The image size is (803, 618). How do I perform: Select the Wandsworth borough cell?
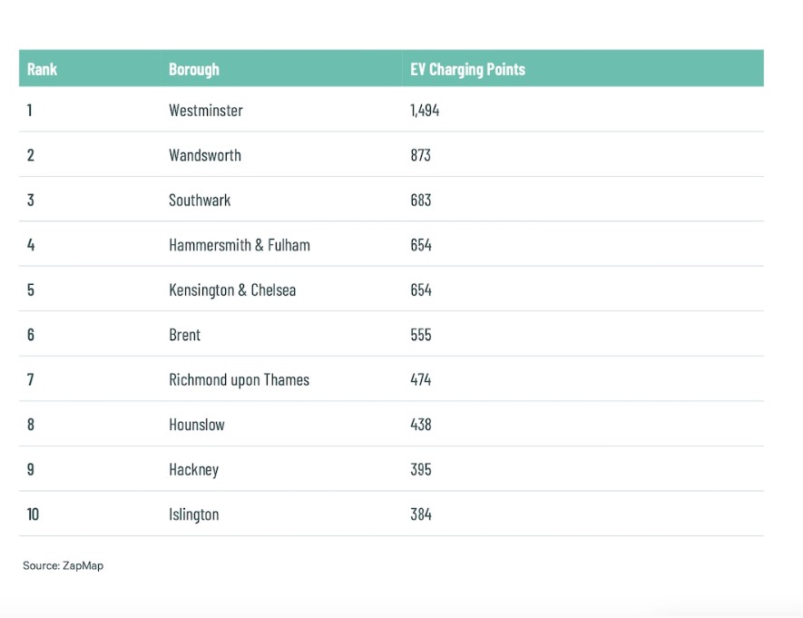click(204, 155)
